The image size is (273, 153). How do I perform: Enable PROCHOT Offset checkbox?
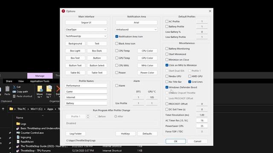(x=167, y=104)
